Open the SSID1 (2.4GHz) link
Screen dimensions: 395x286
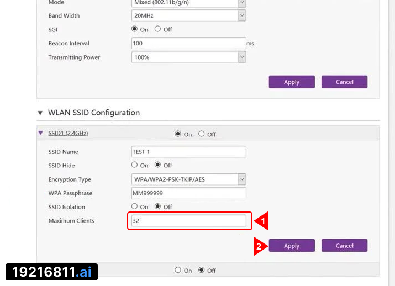tap(69, 133)
